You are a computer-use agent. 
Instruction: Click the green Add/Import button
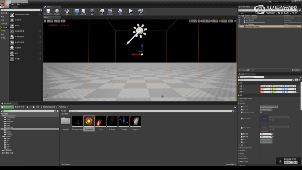[x=7, y=107]
